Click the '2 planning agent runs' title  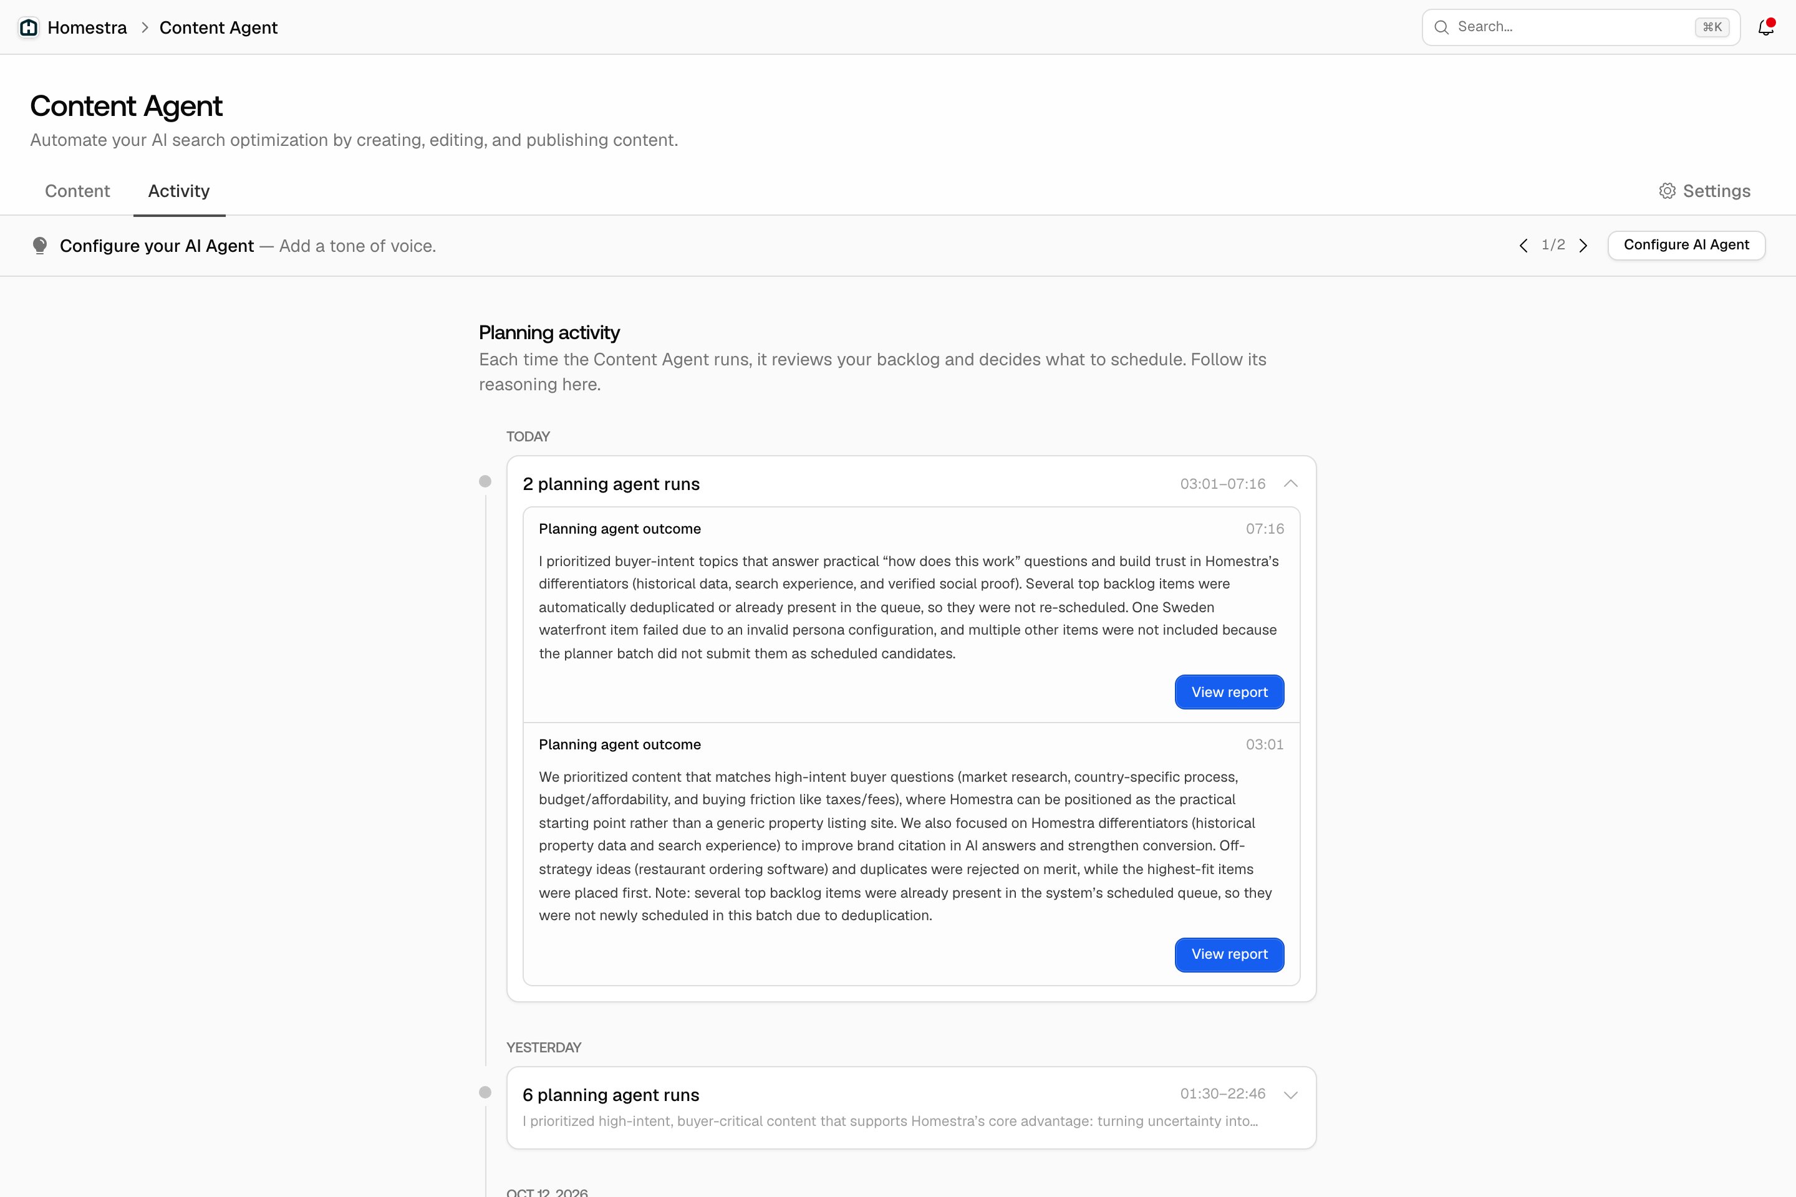click(x=611, y=484)
